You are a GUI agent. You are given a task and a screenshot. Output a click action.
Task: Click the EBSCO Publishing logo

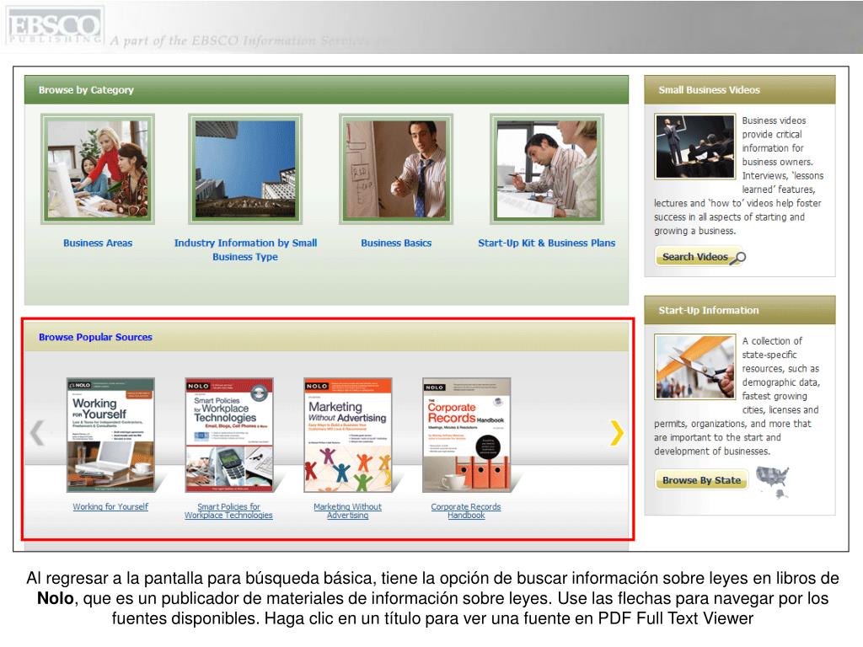54,26
